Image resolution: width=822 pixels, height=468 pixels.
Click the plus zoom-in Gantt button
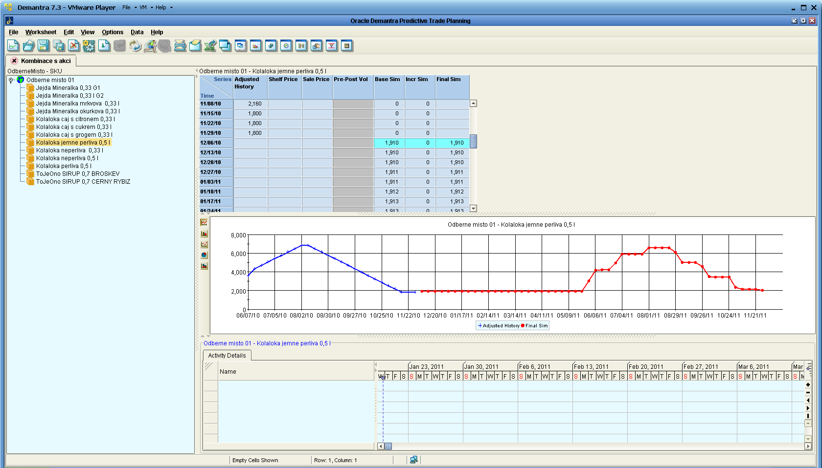[x=808, y=384]
